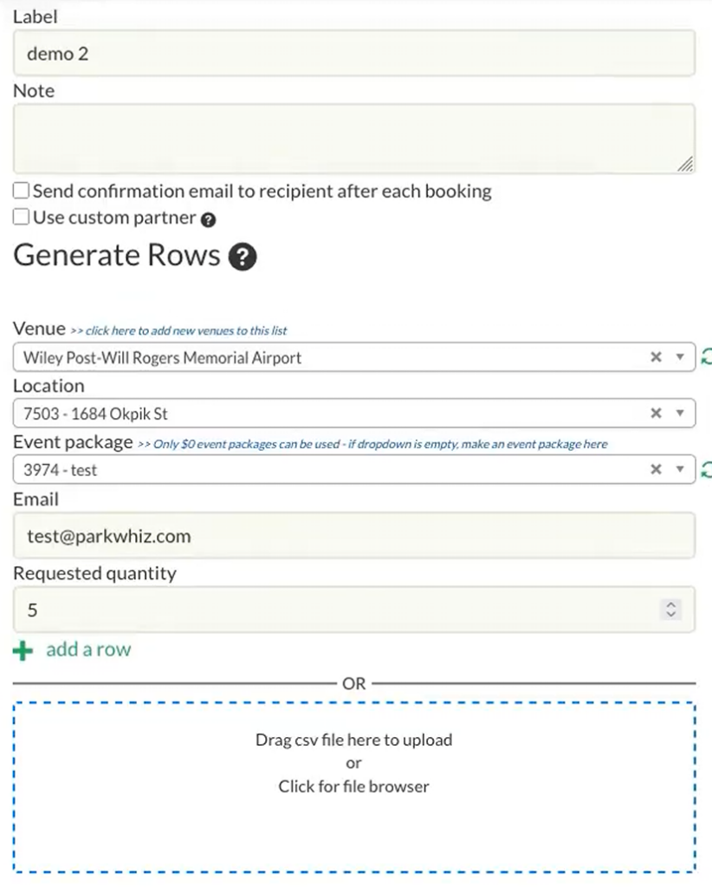The width and height of the screenshot is (712, 888).
Task: Clear the selected Venue value
Action: tap(656, 357)
